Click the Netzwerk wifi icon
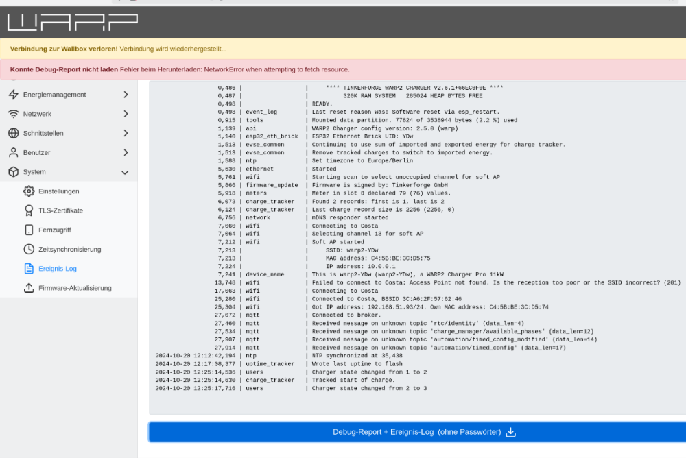The height and width of the screenshot is (458, 686). (x=14, y=114)
